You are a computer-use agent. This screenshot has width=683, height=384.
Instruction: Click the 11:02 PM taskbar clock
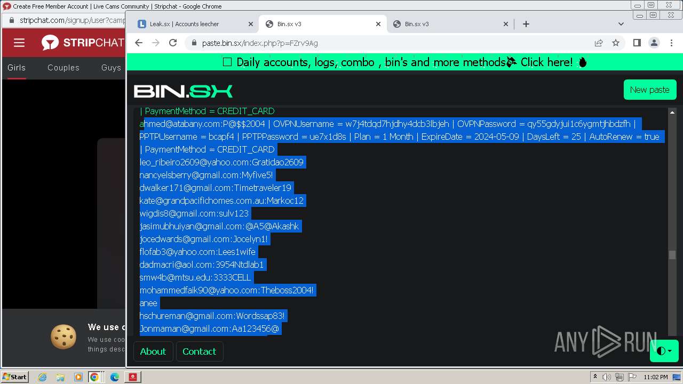pyautogui.click(x=656, y=377)
